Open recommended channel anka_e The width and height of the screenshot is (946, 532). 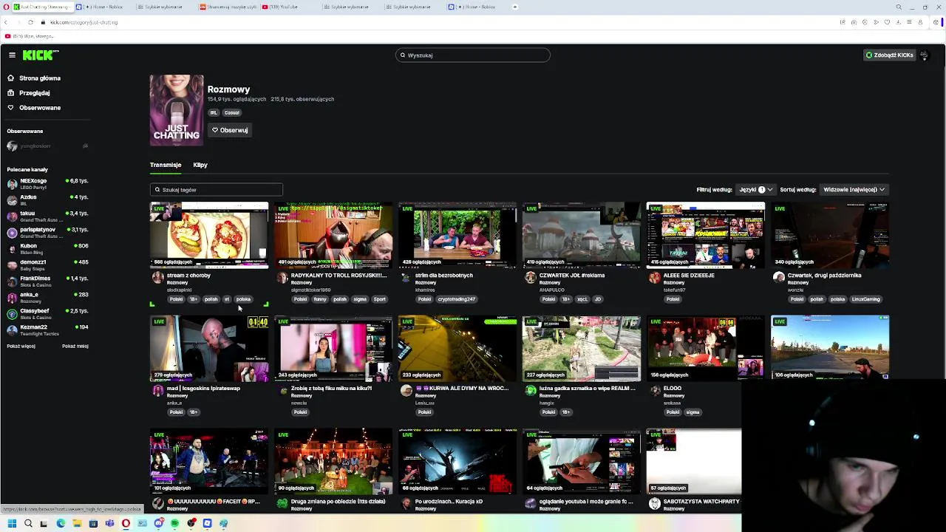point(47,296)
